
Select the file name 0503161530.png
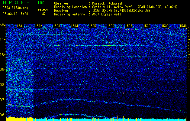point(15,8)
